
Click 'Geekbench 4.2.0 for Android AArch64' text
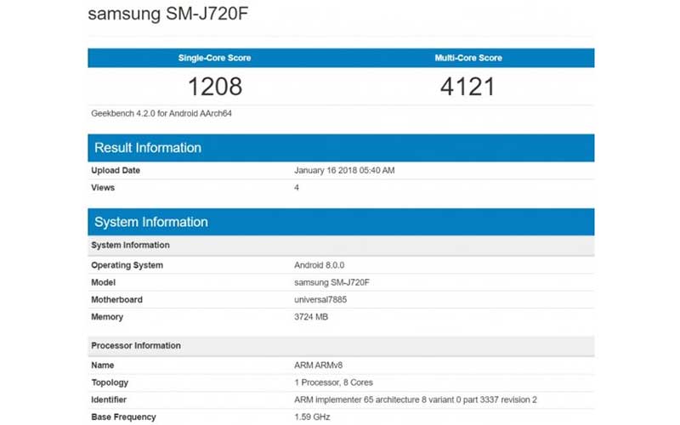pos(161,114)
